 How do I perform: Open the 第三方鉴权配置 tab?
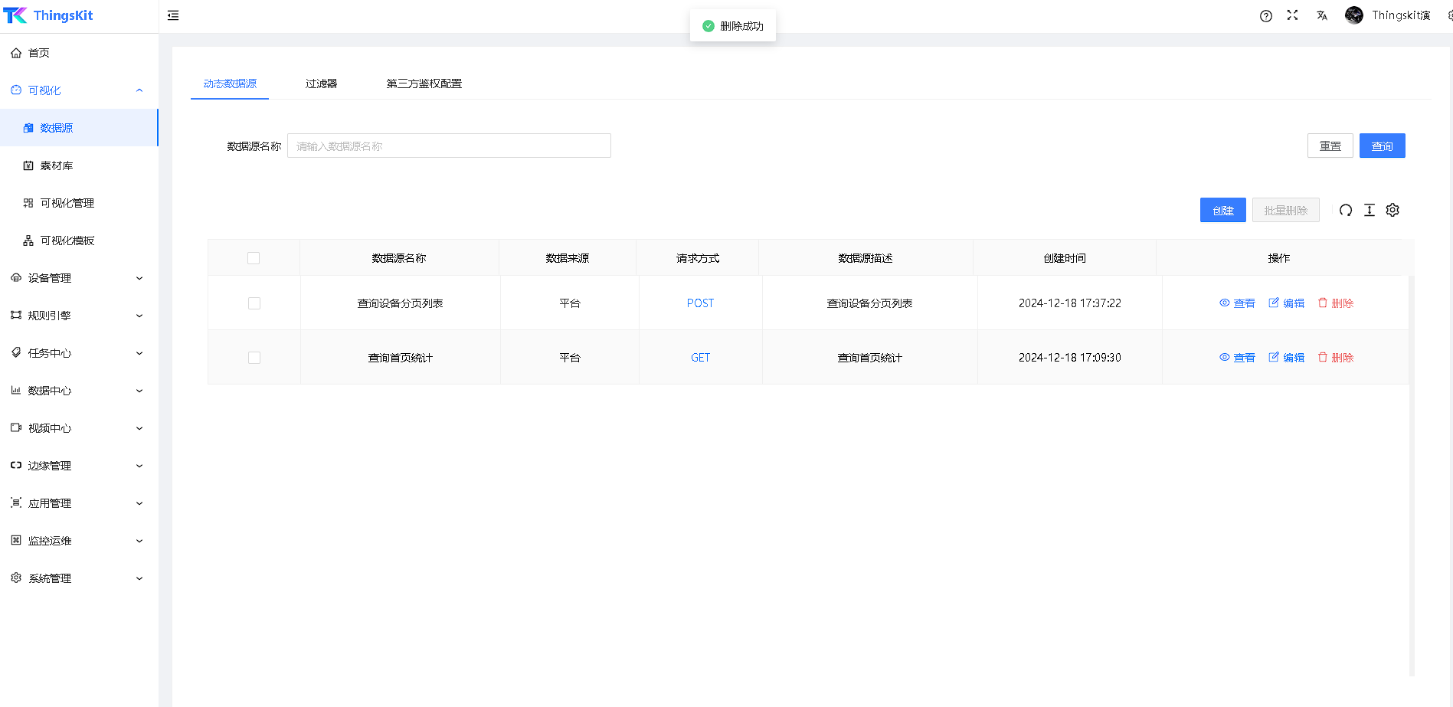click(x=424, y=83)
